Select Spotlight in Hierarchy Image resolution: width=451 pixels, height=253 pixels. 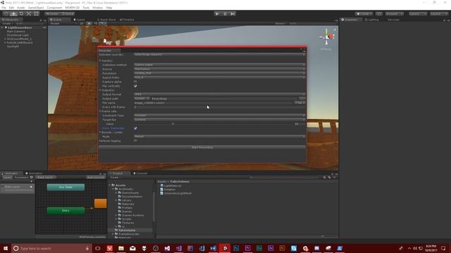[x=13, y=46]
